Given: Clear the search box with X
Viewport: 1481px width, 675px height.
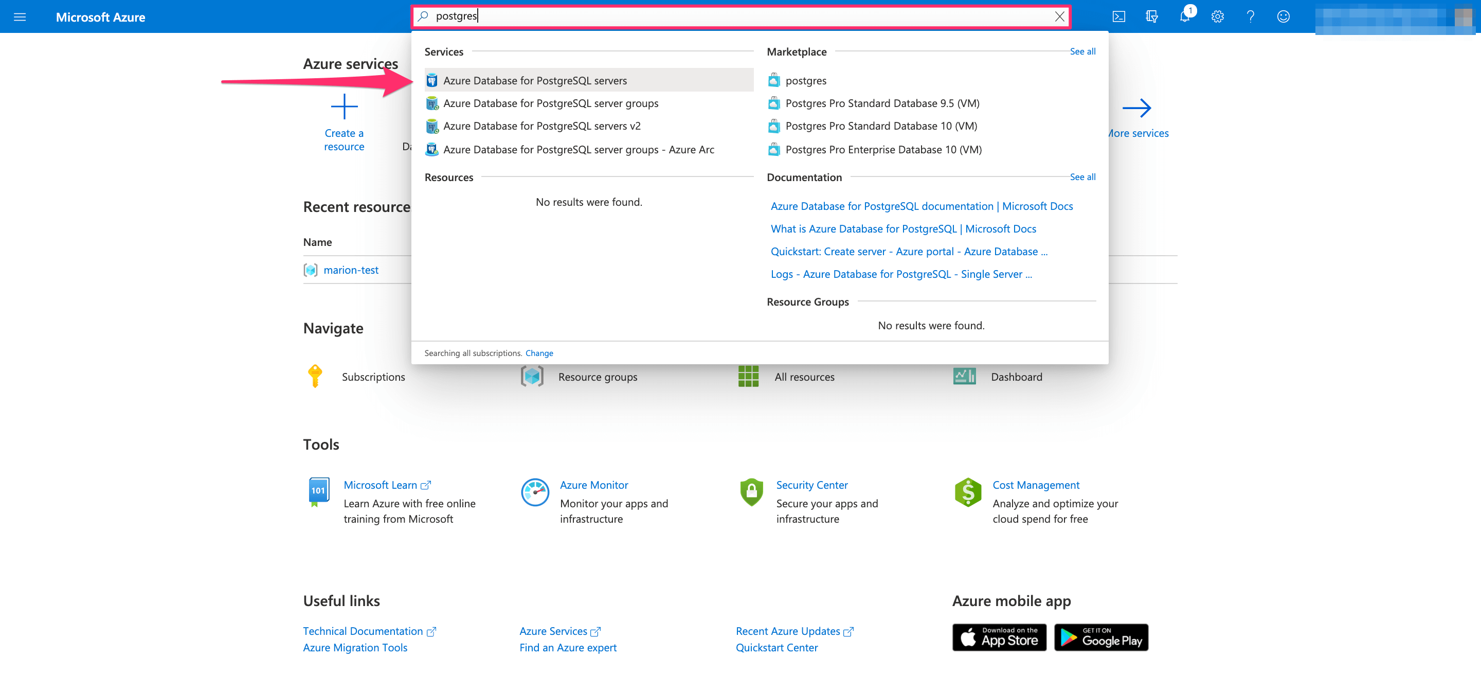Looking at the screenshot, I should coord(1059,16).
